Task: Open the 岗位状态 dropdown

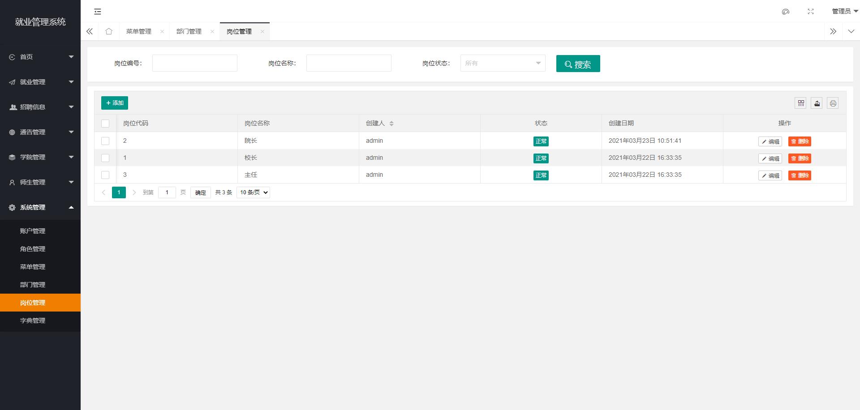Action: click(x=503, y=63)
